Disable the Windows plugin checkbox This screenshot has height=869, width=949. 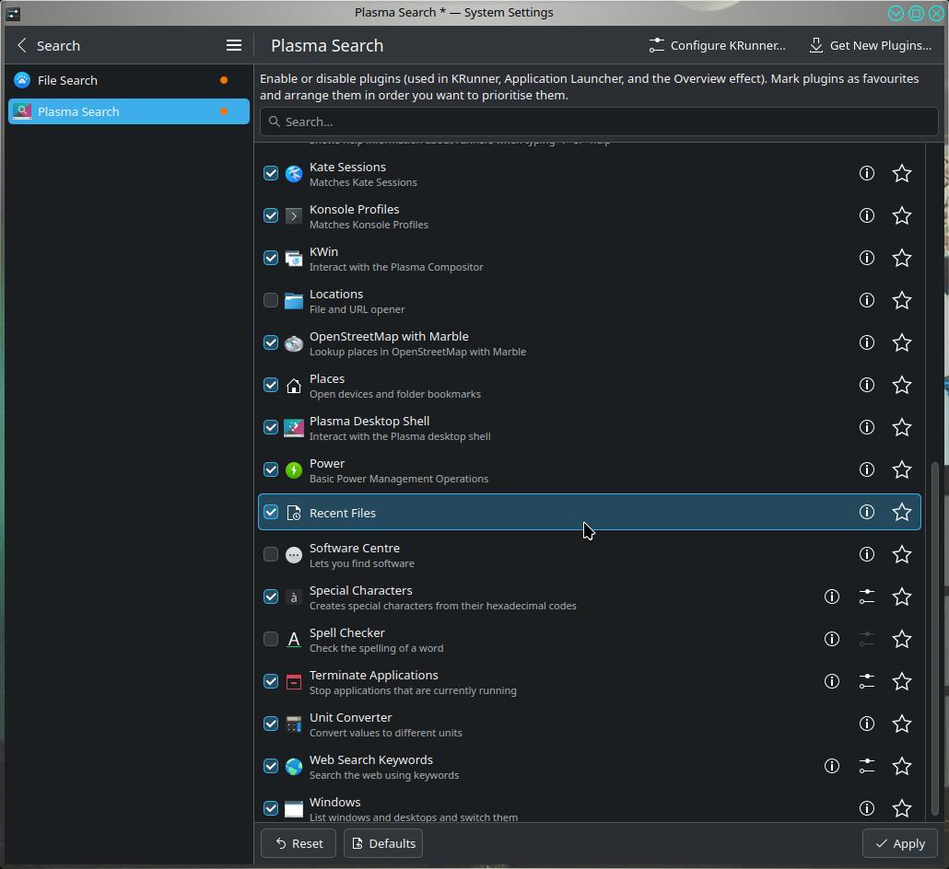pos(271,808)
